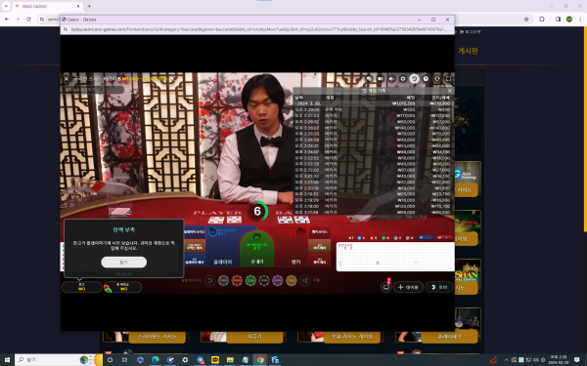587x366 pixels.
Task: Open KakaoTalk from the taskbar
Action: (215, 360)
